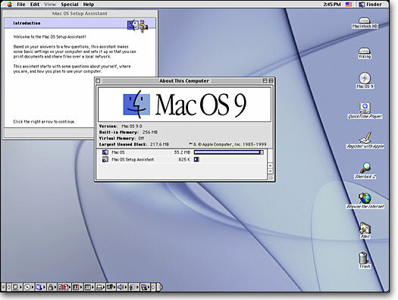398x300 pixels.
Task: Open the last Control Strip module
Action: coord(146,287)
